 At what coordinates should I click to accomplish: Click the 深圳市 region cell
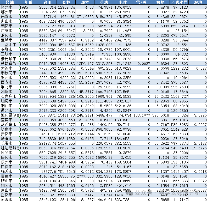pos(10,50)
